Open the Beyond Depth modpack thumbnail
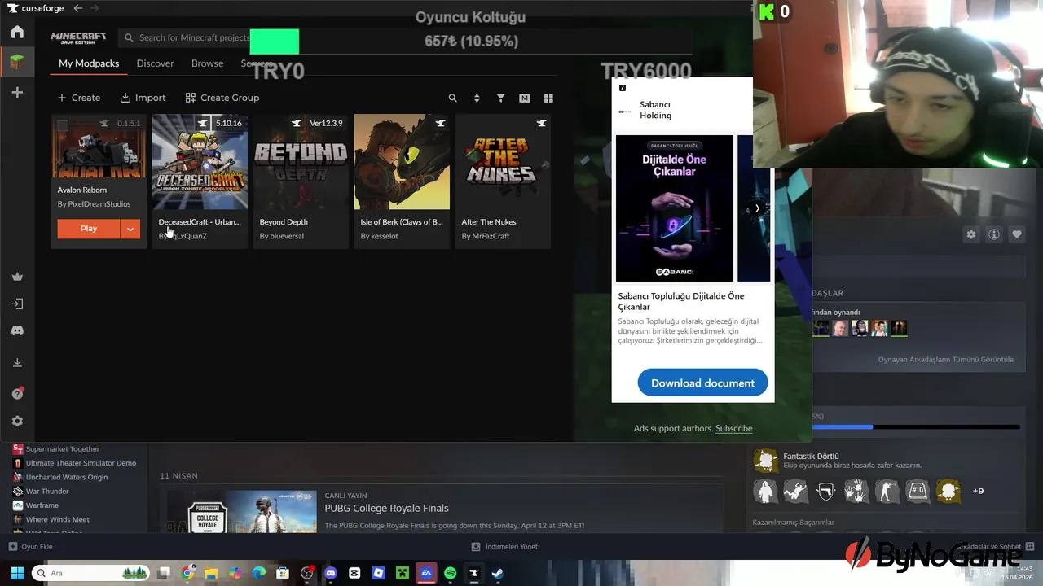 pyautogui.click(x=301, y=161)
